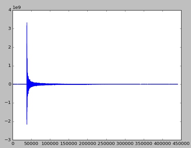Click the y-axis label 3
191x148 pixels.
[10, 29]
